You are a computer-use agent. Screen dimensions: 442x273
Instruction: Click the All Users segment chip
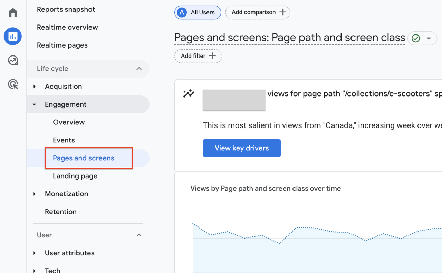198,12
